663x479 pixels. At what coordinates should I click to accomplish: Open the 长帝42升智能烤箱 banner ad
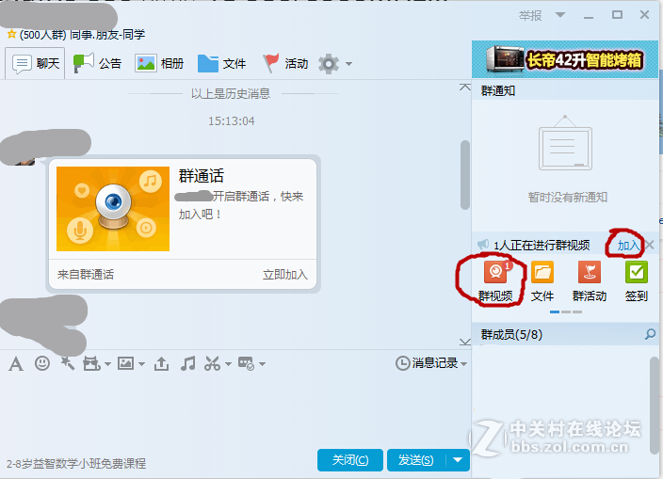pos(565,59)
